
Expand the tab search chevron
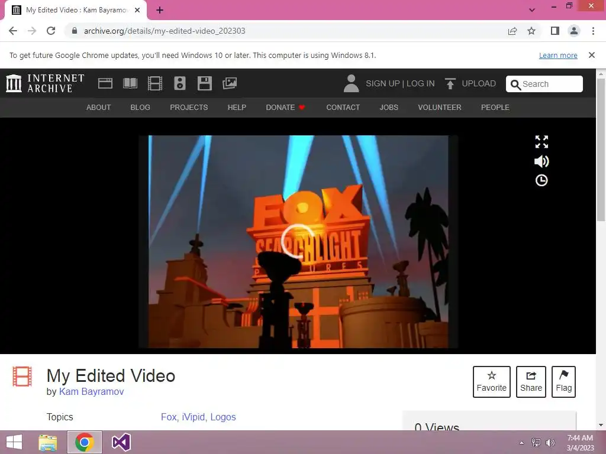point(532,10)
